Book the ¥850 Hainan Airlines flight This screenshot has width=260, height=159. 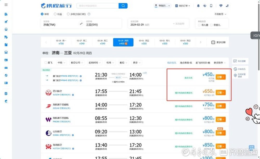click(220, 146)
